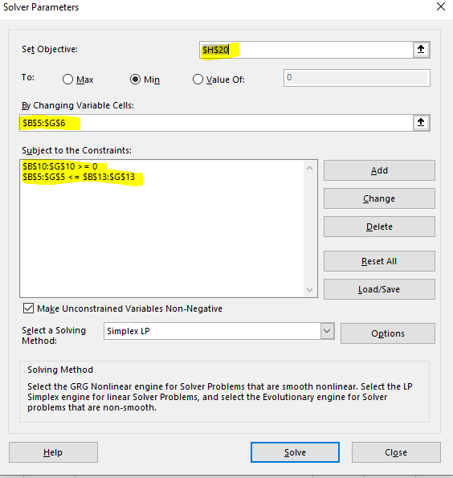Click the constraints list scroll down arrow
Viewport: 453px width, 478px height.
coord(310,289)
